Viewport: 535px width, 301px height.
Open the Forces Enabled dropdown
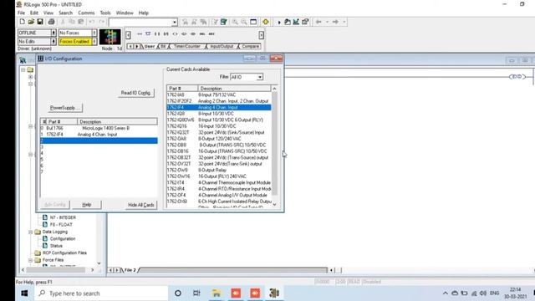[94, 41]
